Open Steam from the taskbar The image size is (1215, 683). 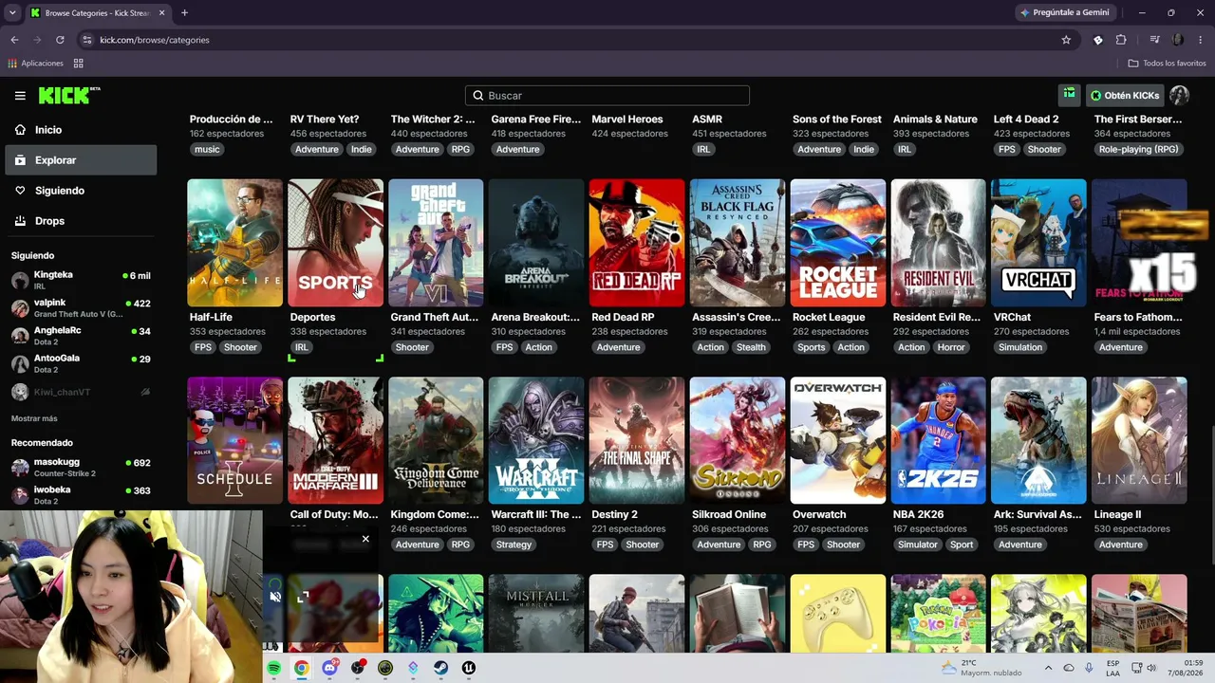pos(440,668)
